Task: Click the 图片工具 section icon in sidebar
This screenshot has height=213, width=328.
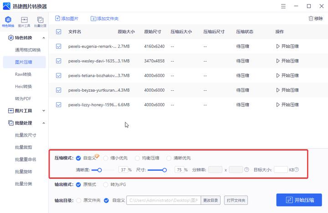Action: [x=10, y=110]
